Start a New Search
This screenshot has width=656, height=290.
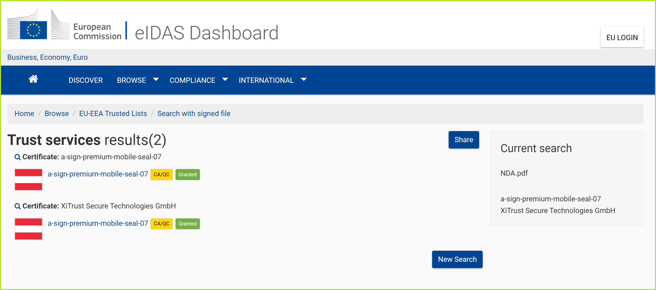click(x=457, y=259)
